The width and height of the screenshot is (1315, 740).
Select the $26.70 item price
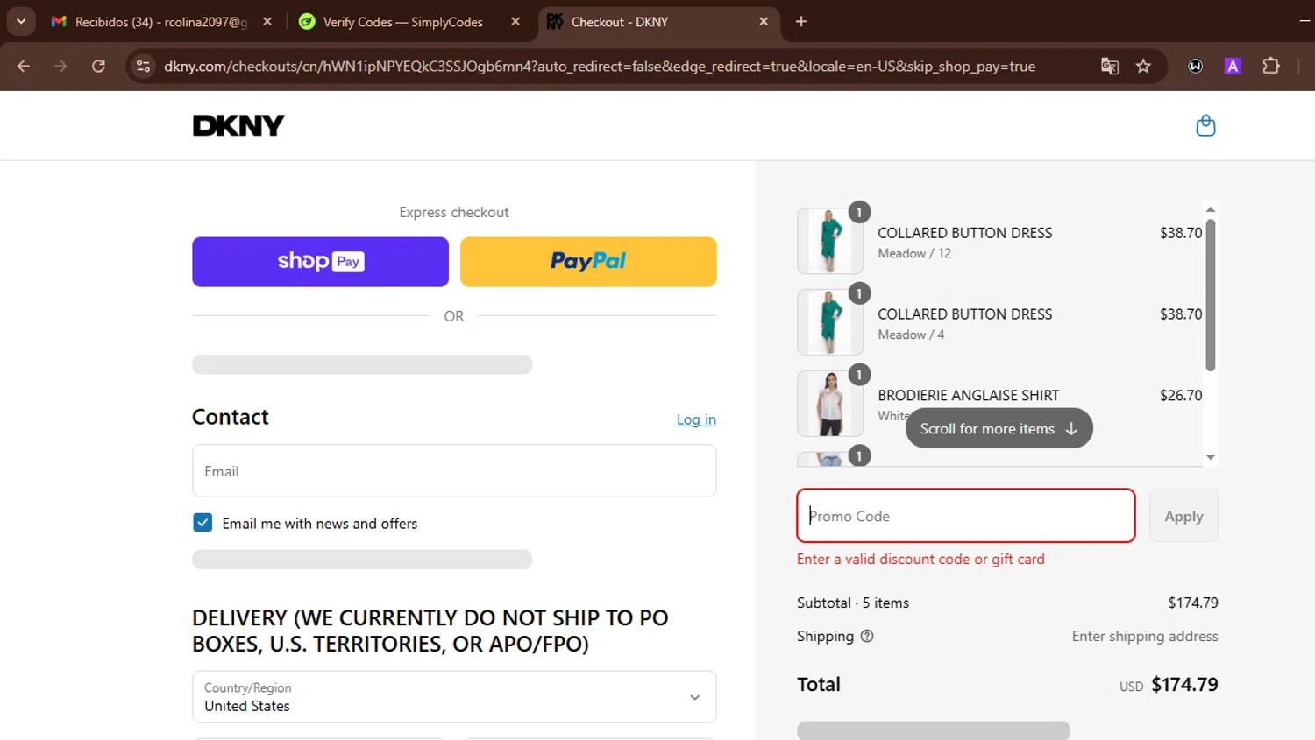pyautogui.click(x=1181, y=395)
